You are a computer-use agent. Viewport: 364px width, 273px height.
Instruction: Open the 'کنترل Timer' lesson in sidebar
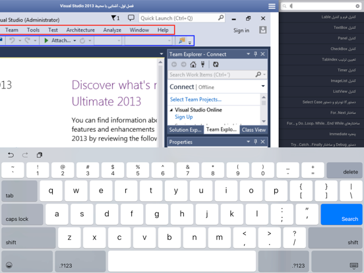(322, 70)
